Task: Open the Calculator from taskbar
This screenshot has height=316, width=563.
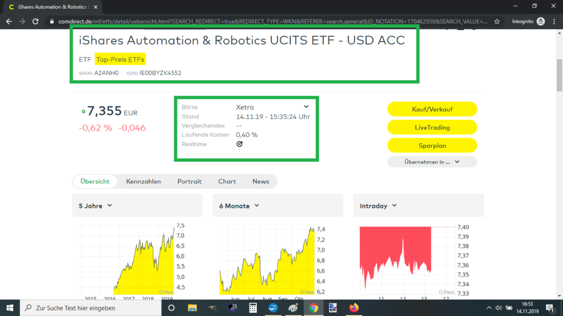Action: 253,308
